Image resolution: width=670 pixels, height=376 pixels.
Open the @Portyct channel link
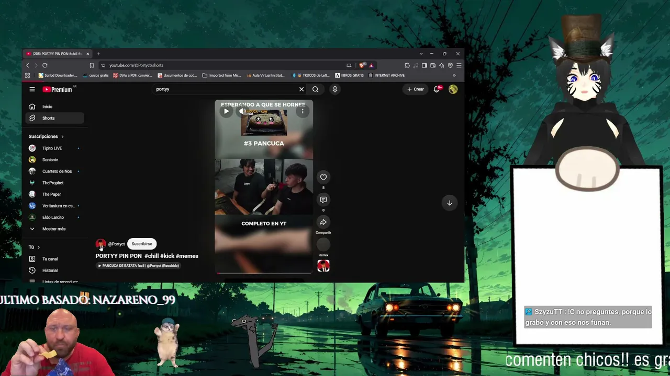[116, 244]
